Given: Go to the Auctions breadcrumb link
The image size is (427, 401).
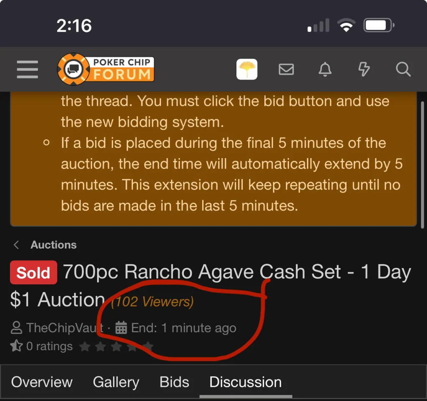Looking at the screenshot, I should point(53,245).
